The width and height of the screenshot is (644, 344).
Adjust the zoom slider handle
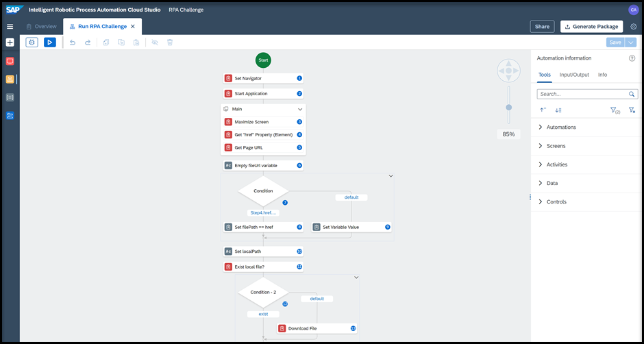tap(509, 108)
